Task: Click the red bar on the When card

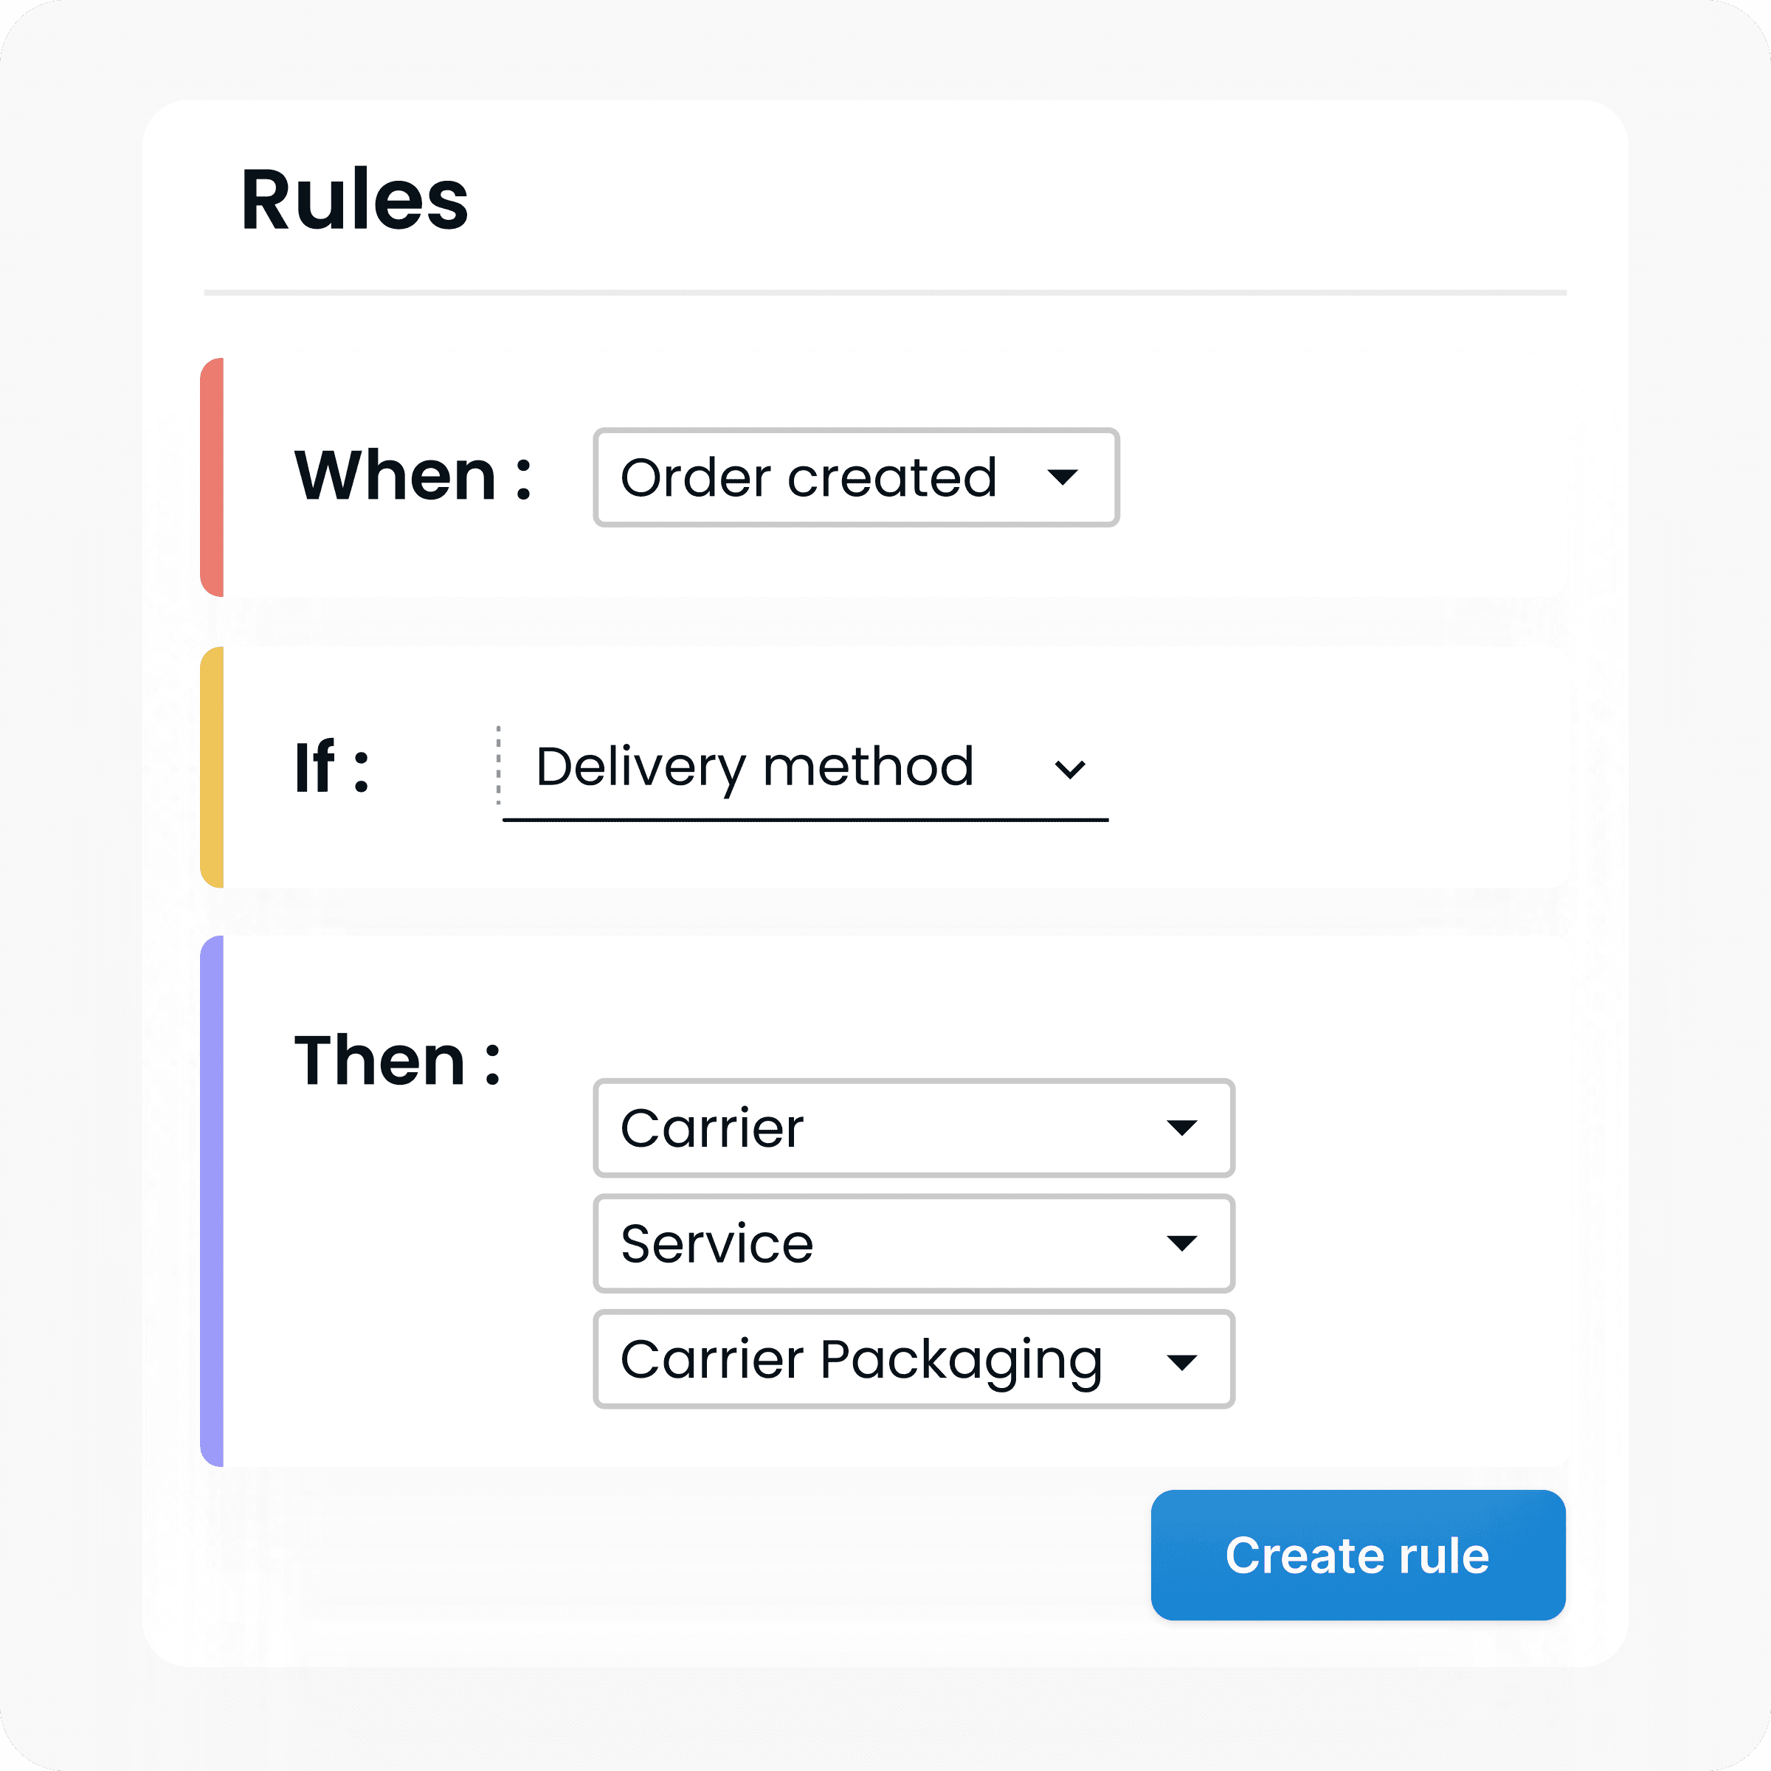Action: tap(212, 477)
